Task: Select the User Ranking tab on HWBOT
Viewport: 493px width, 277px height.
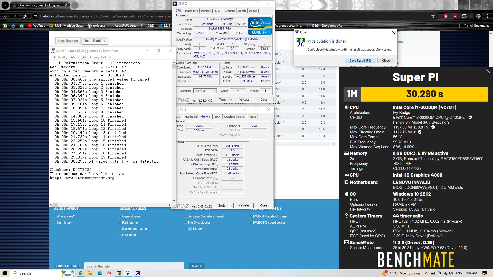Action: click(x=68, y=41)
